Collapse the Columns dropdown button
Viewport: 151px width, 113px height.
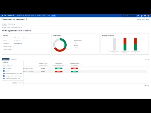point(6,59)
